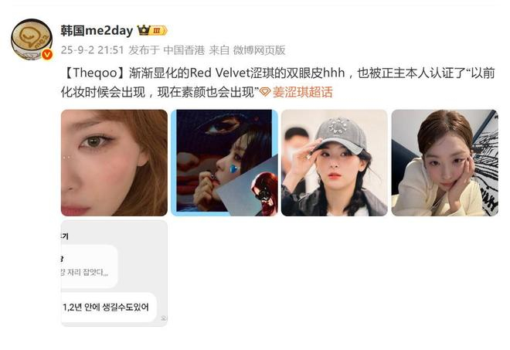Open the 韩国me2day profile avatar
510x350 pixels.
click(32, 39)
